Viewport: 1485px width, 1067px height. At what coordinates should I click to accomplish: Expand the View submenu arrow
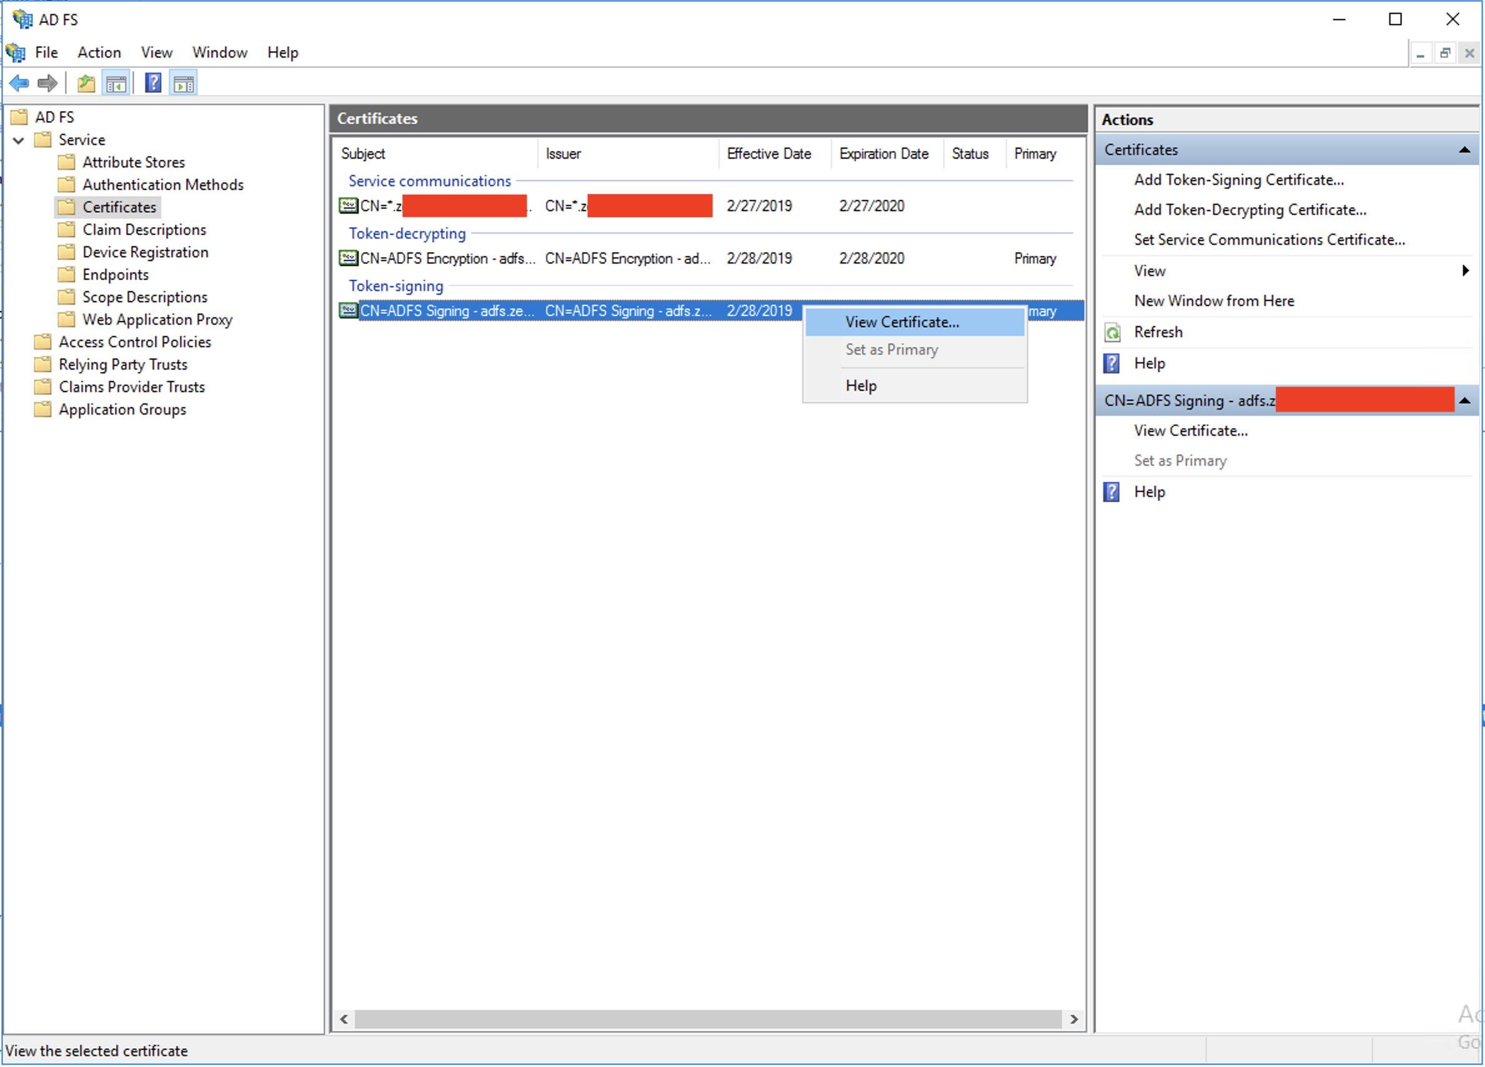[1466, 271]
